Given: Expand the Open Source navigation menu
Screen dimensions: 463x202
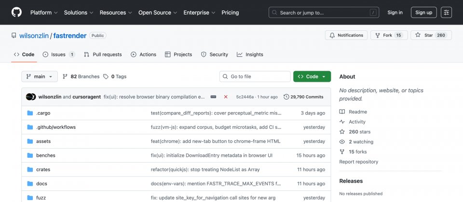Looking at the screenshot, I should (157, 13).
